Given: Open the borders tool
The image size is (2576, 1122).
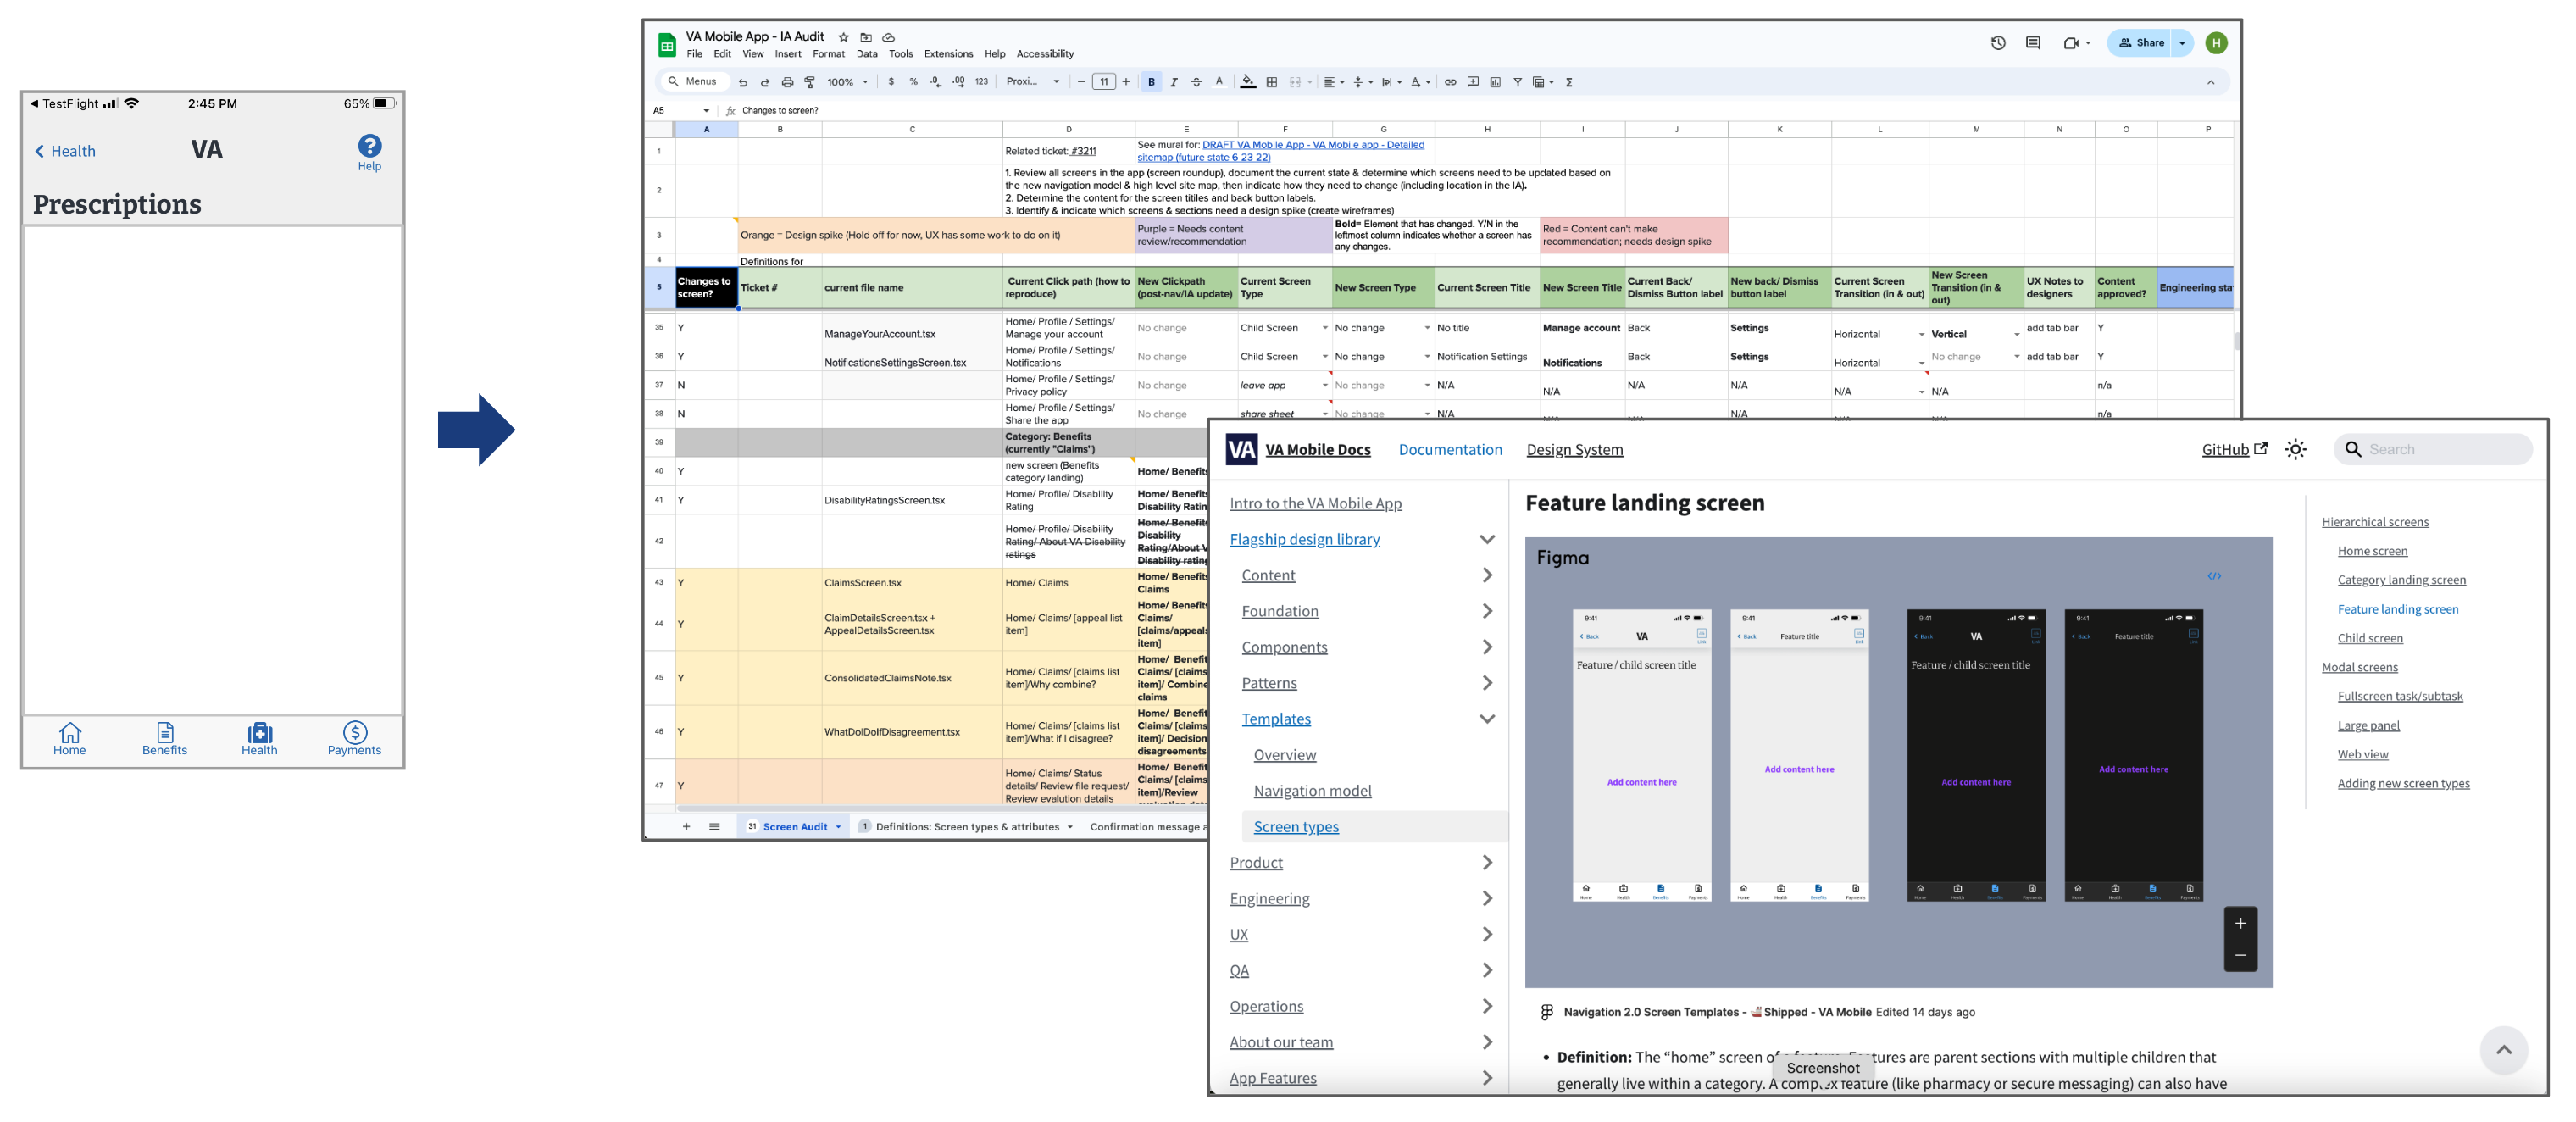Looking at the screenshot, I should [1272, 82].
